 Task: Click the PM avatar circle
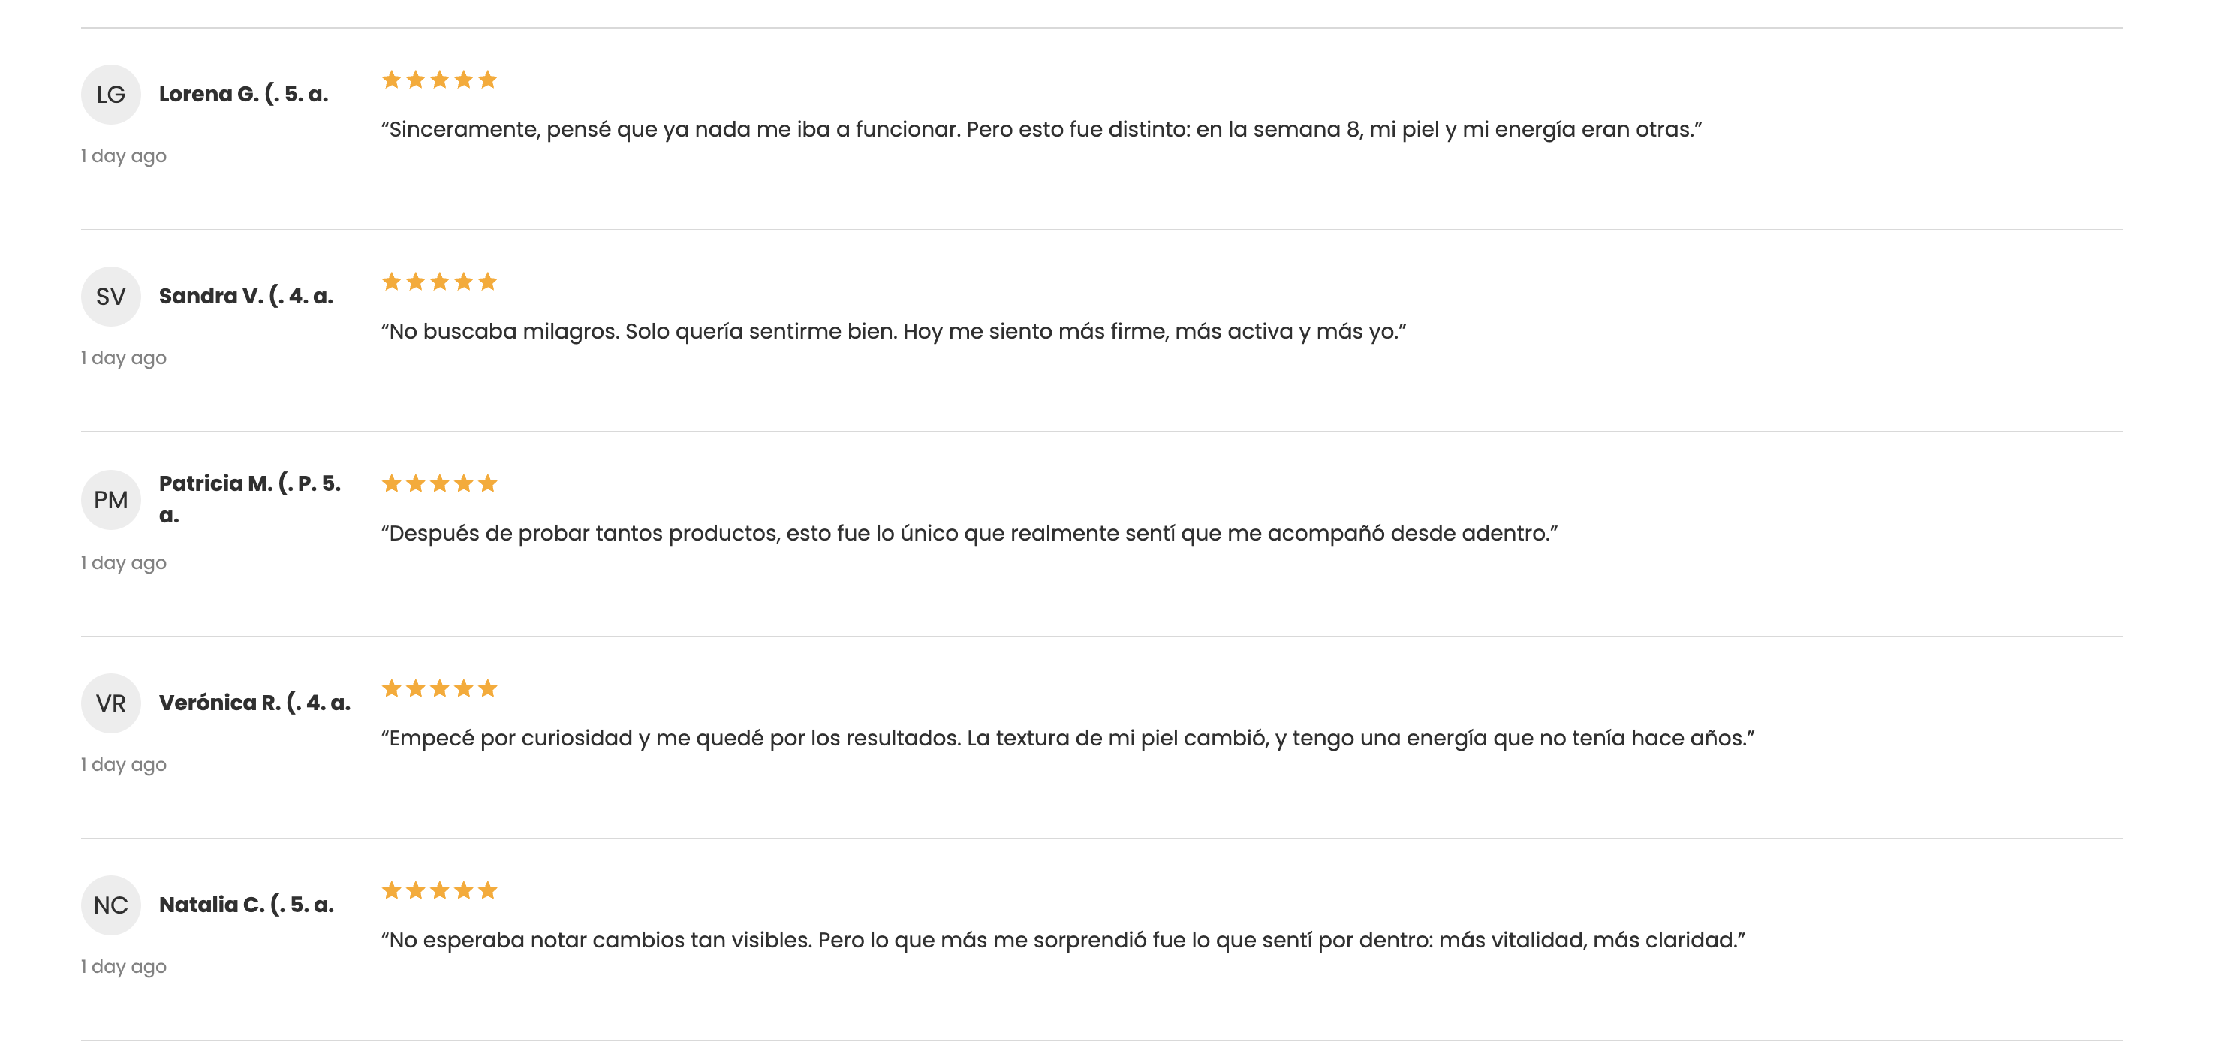[111, 500]
